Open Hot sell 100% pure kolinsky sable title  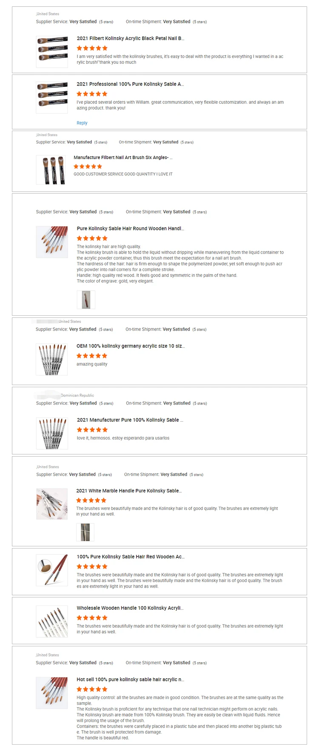pos(130,680)
